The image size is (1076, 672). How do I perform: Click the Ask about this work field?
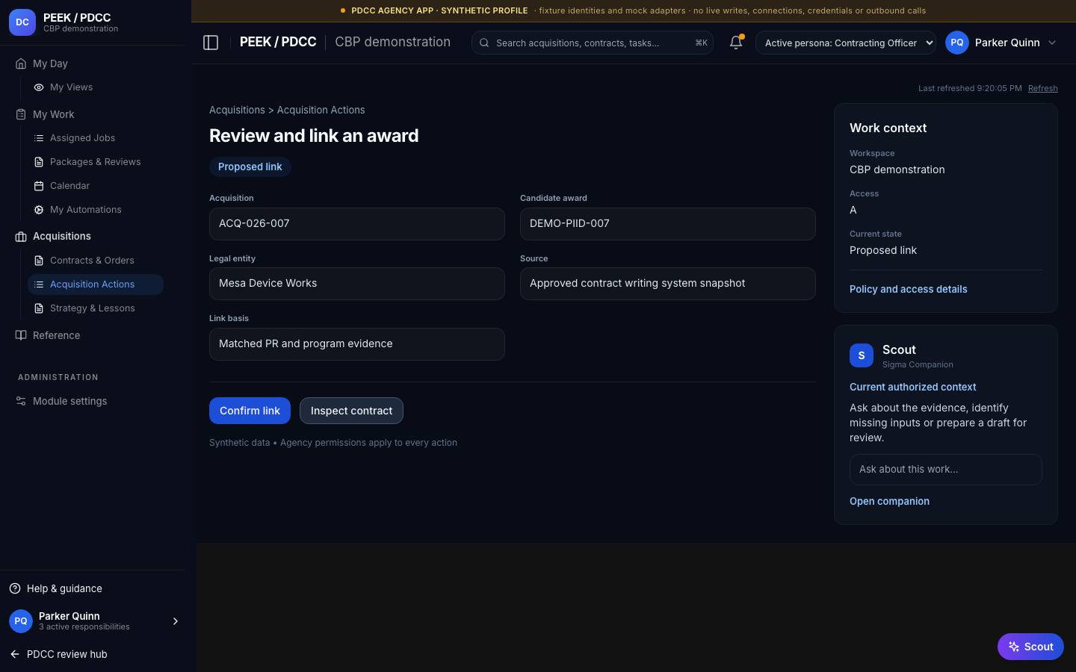946,470
